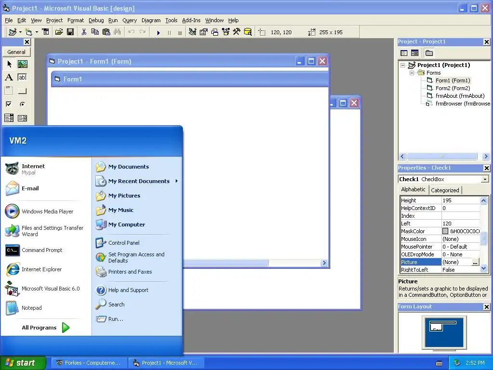Open the Project menu

(x=54, y=20)
